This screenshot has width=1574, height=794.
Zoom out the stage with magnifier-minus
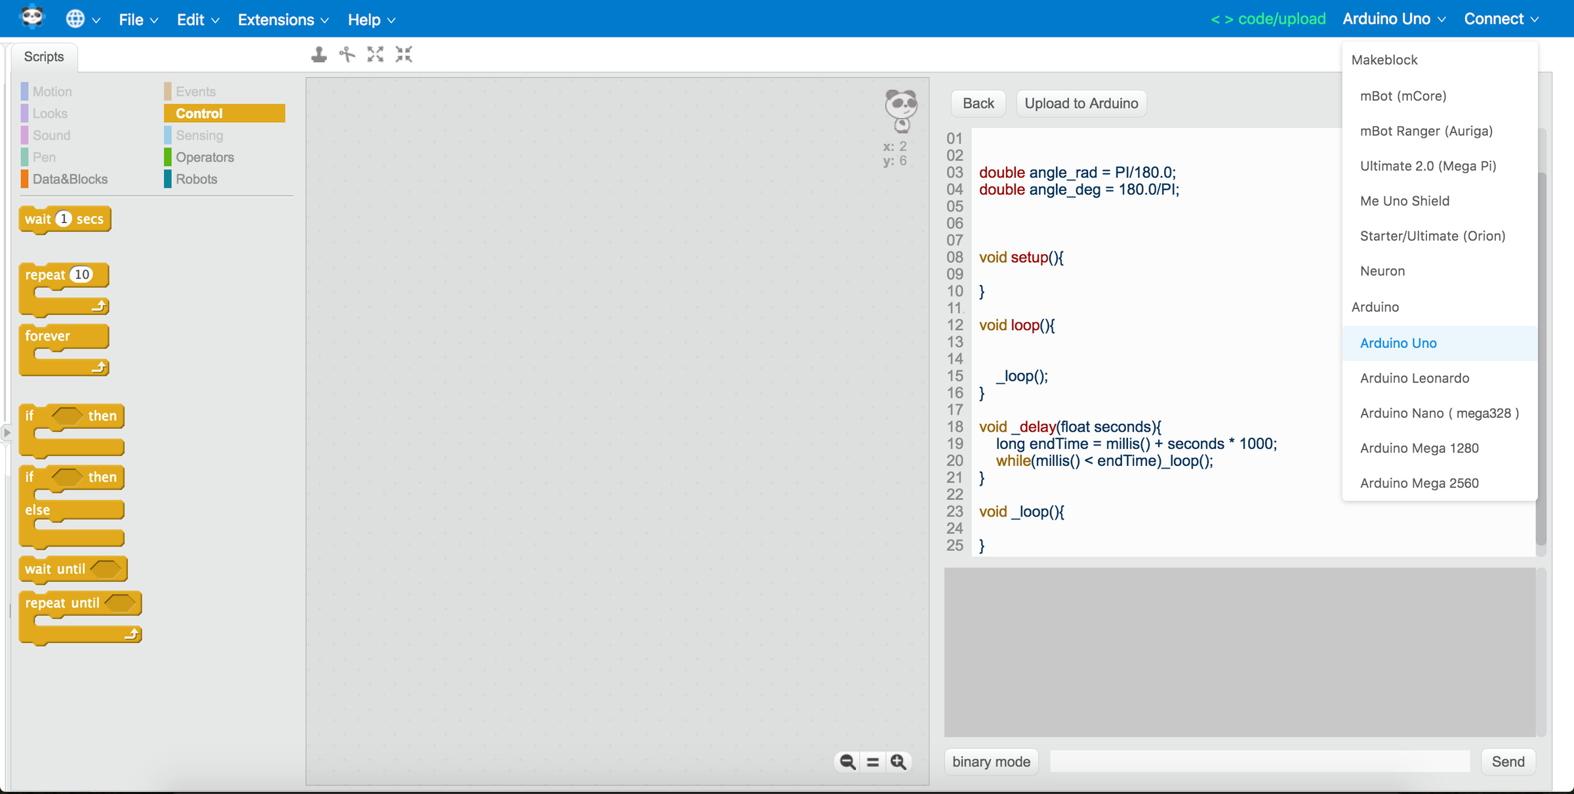(x=847, y=762)
